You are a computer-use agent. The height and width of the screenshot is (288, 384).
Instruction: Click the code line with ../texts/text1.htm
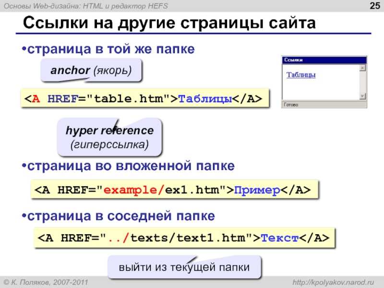(184, 238)
